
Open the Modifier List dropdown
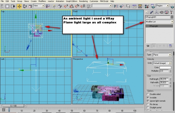159,22
